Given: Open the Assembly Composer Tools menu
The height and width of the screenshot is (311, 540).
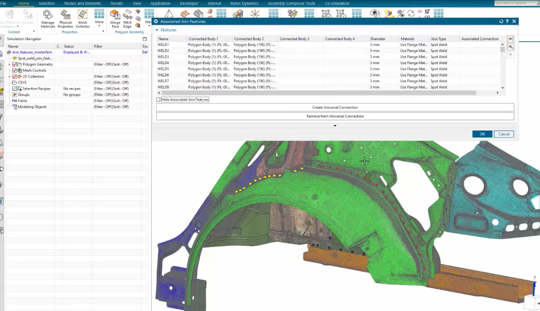Looking at the screenshot, I should (x=291, y=3).
